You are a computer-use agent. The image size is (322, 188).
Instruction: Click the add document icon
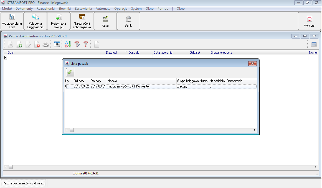(x=19, y=44)
